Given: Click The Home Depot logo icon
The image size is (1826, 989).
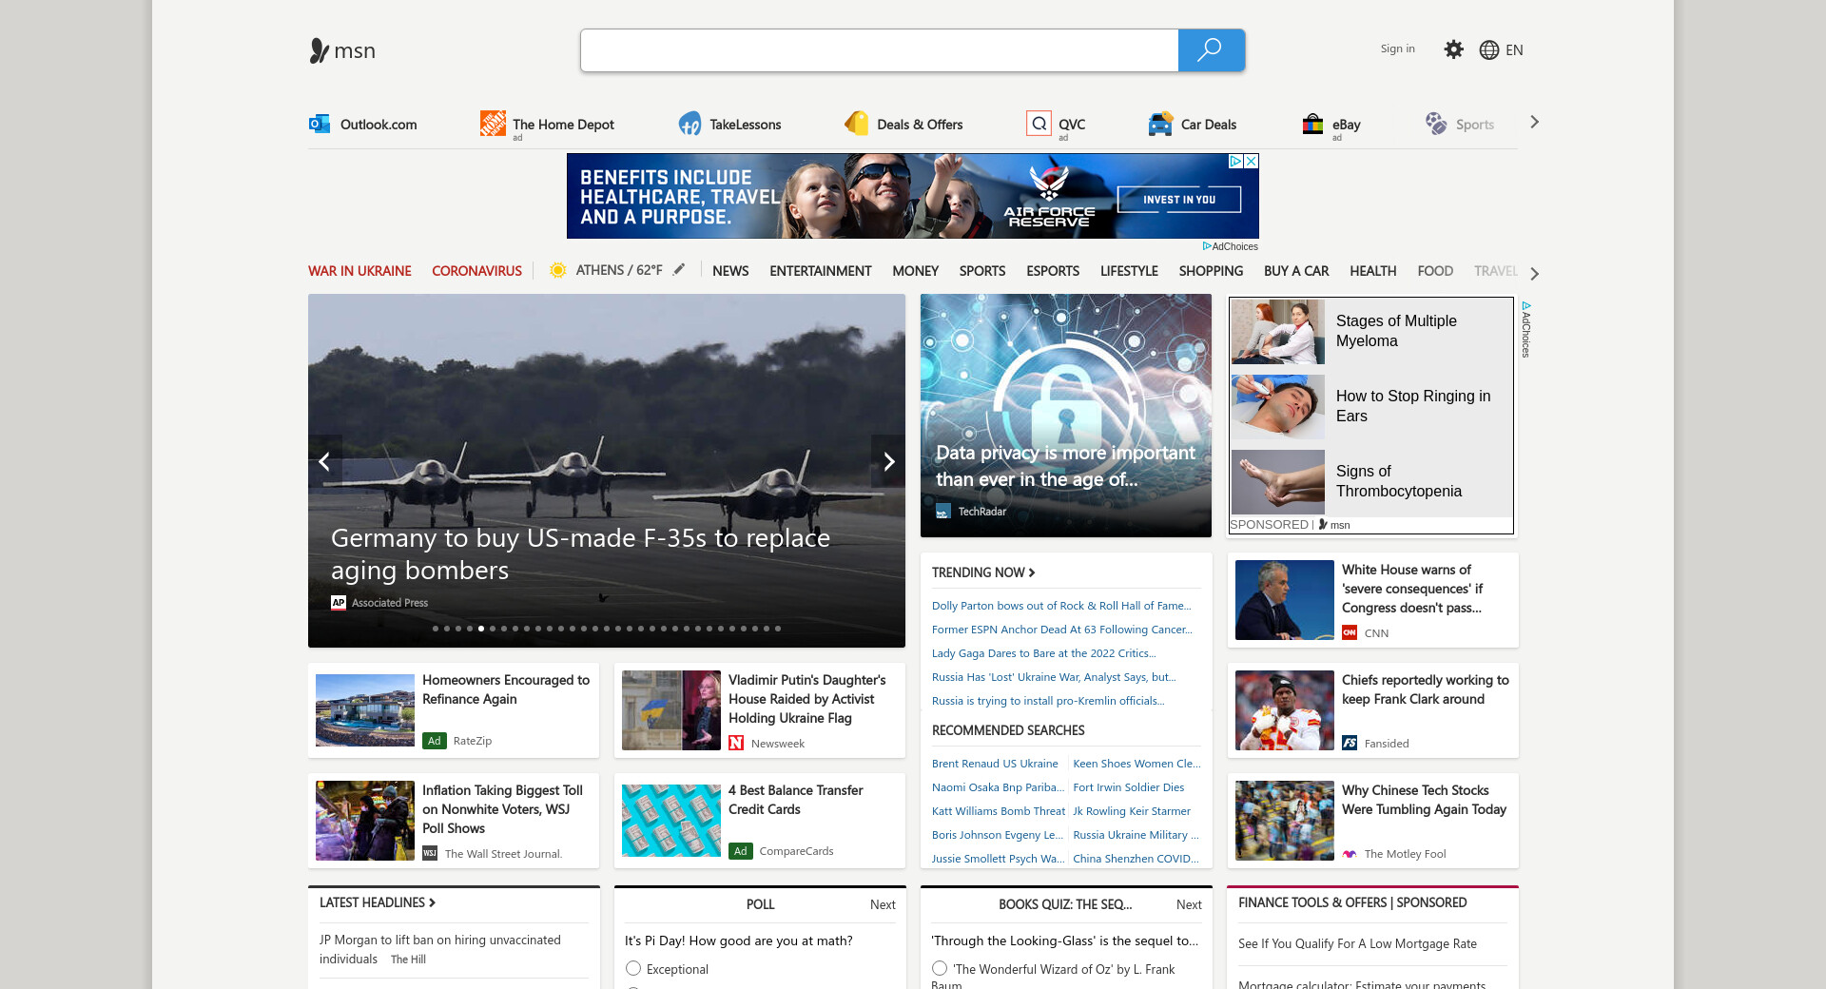Looking at the screenshot, I should [493, 124].
